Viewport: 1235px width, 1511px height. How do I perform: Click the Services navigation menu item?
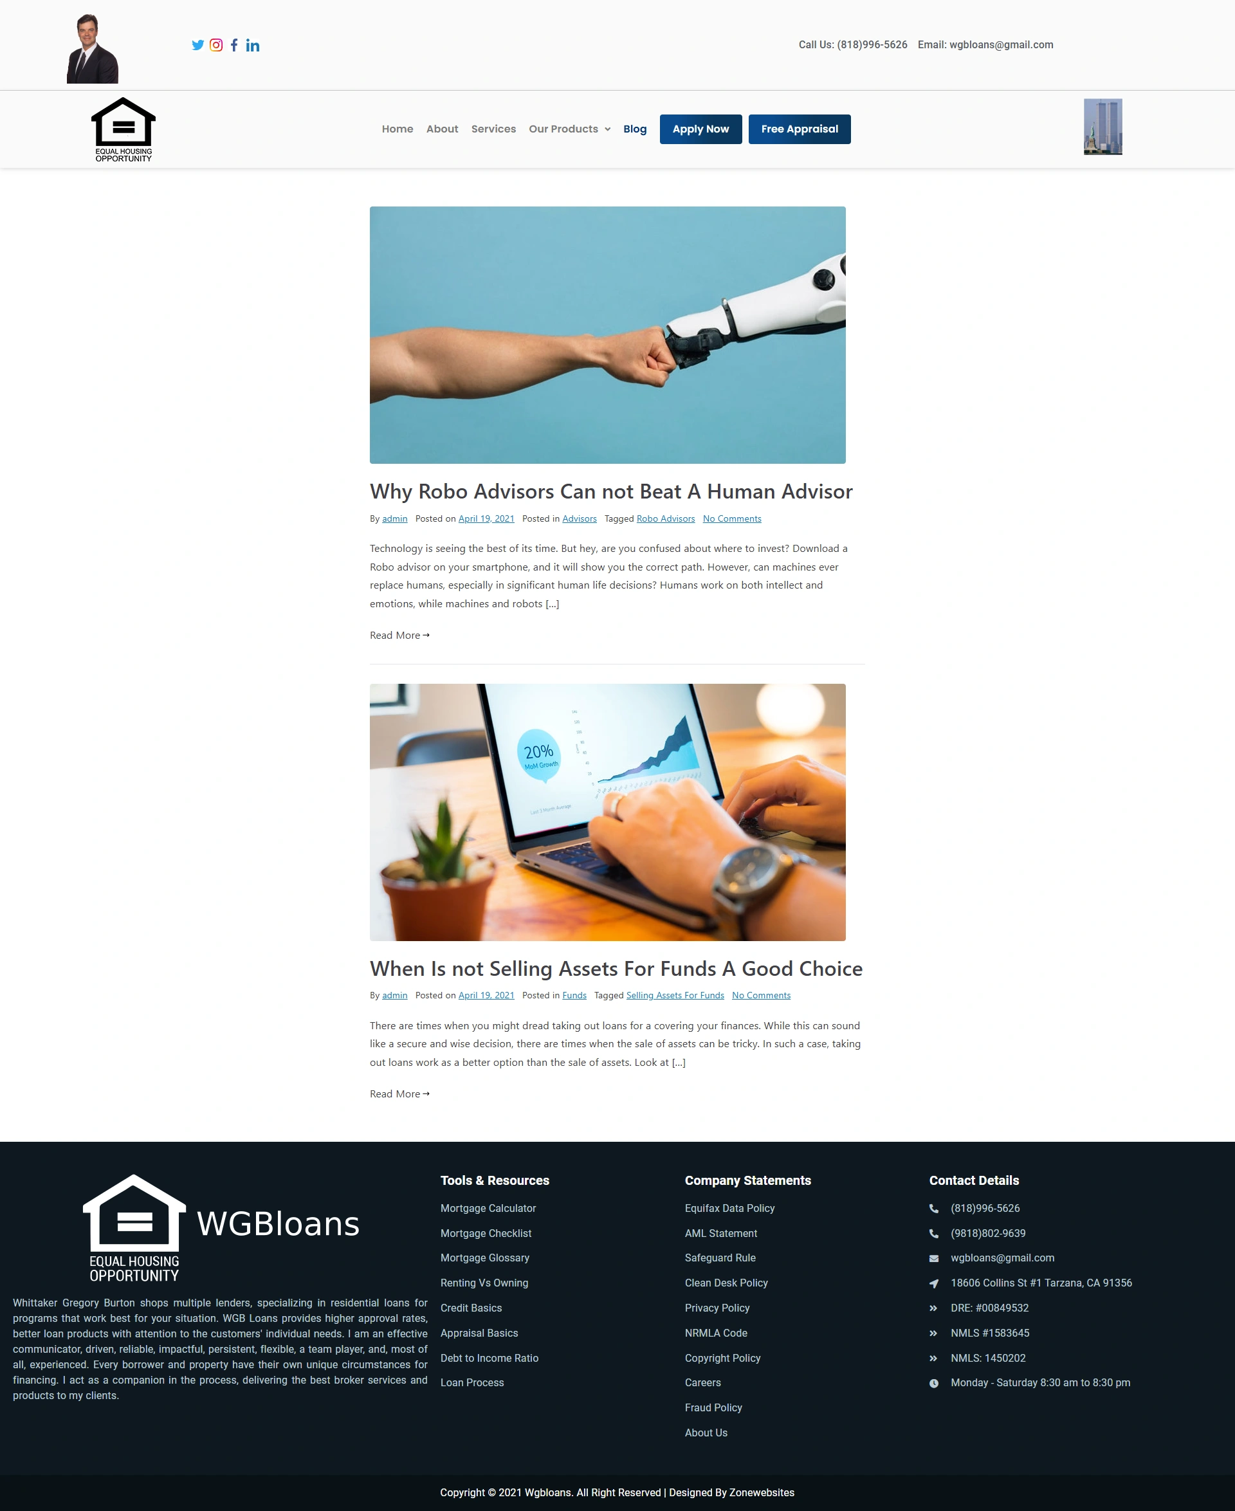493,128
